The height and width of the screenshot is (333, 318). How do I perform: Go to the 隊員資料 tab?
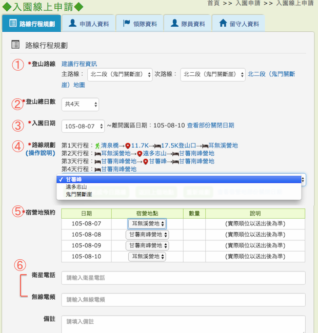click(x=187, y=24)
